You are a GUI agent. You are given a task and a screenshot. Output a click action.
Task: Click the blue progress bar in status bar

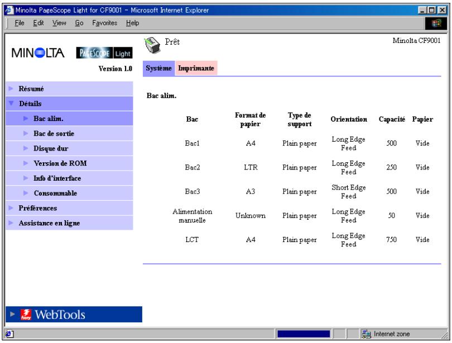pyautogui.click(x=304, y=334)
